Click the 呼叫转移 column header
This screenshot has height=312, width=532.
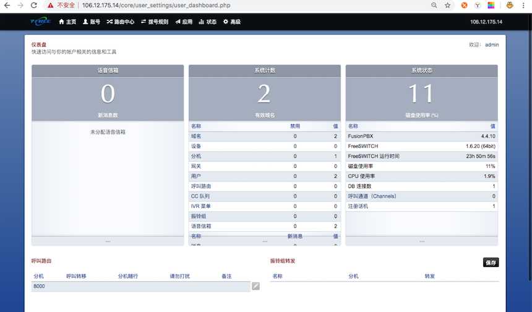coord(76,276)
